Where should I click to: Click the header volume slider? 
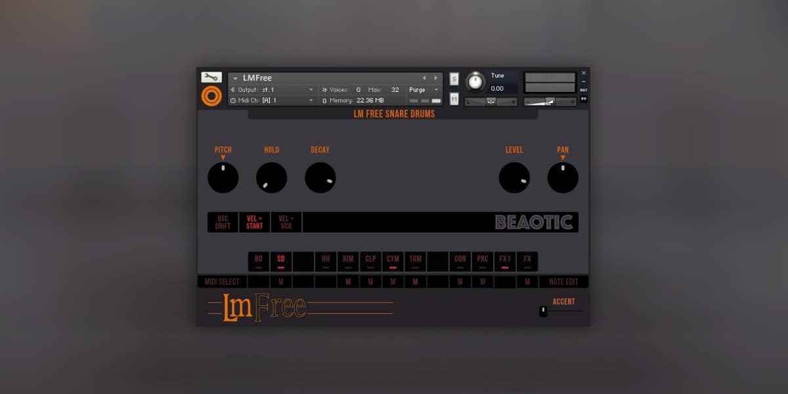[550, 101]
